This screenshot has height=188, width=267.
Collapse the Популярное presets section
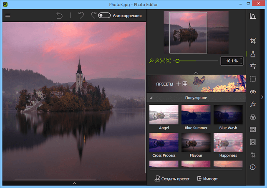coord(151,98)
